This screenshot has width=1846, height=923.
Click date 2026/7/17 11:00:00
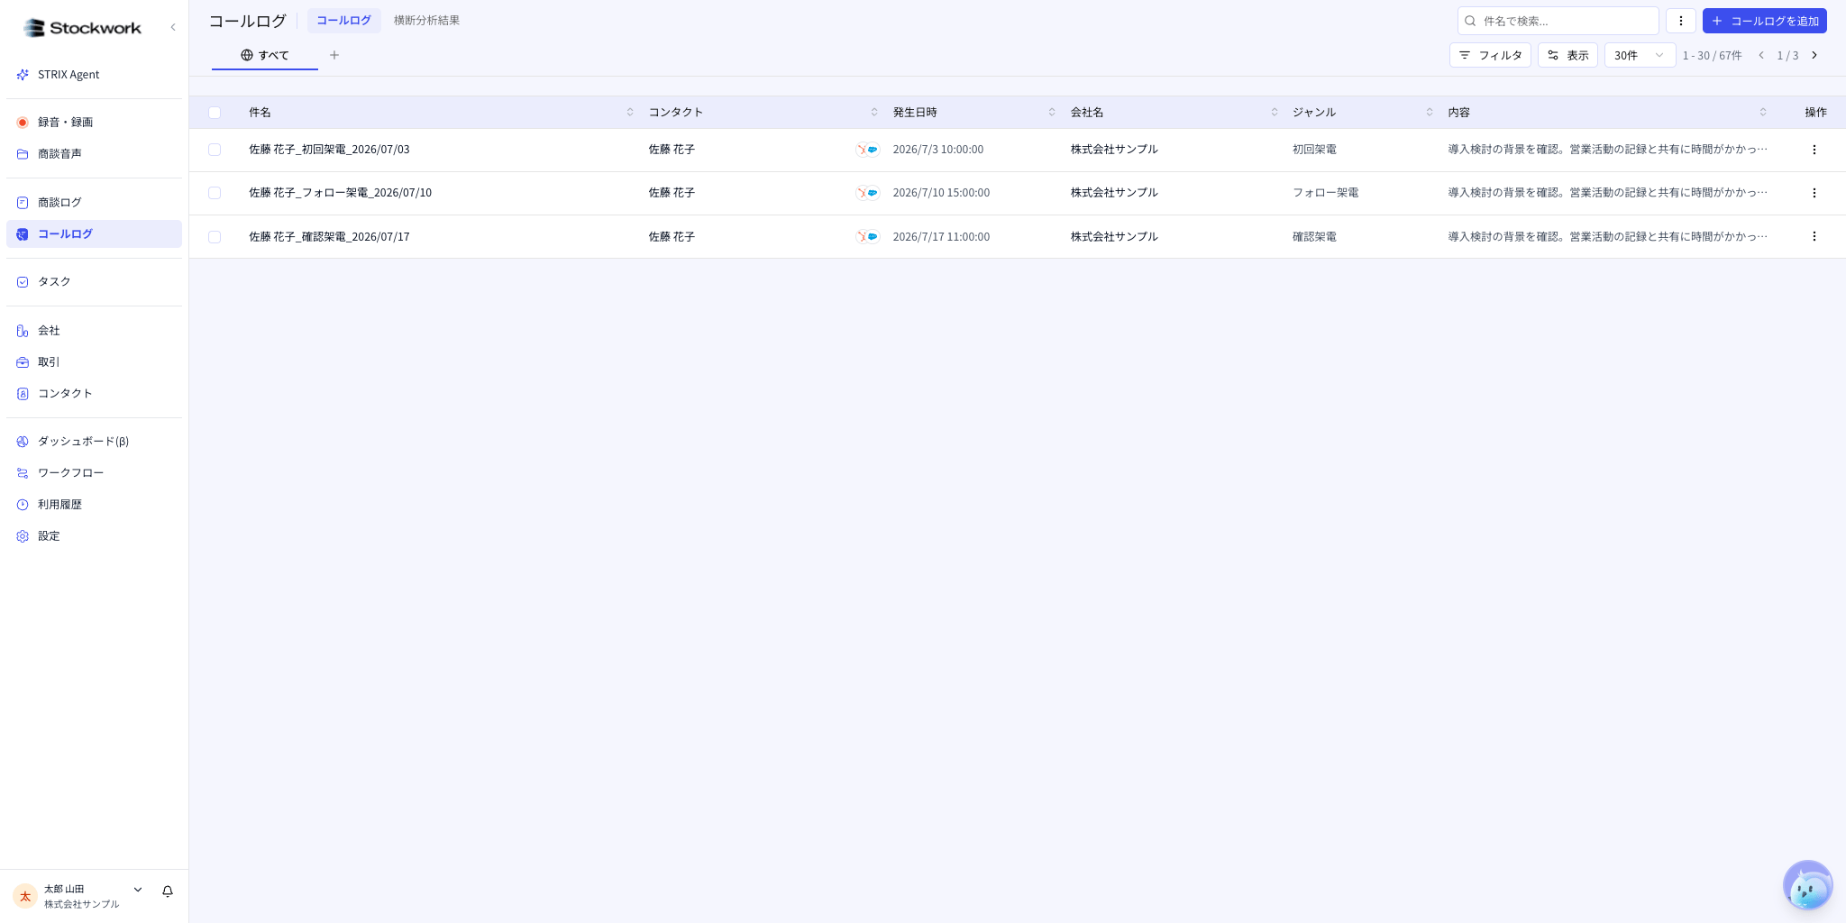click(941, 237)
